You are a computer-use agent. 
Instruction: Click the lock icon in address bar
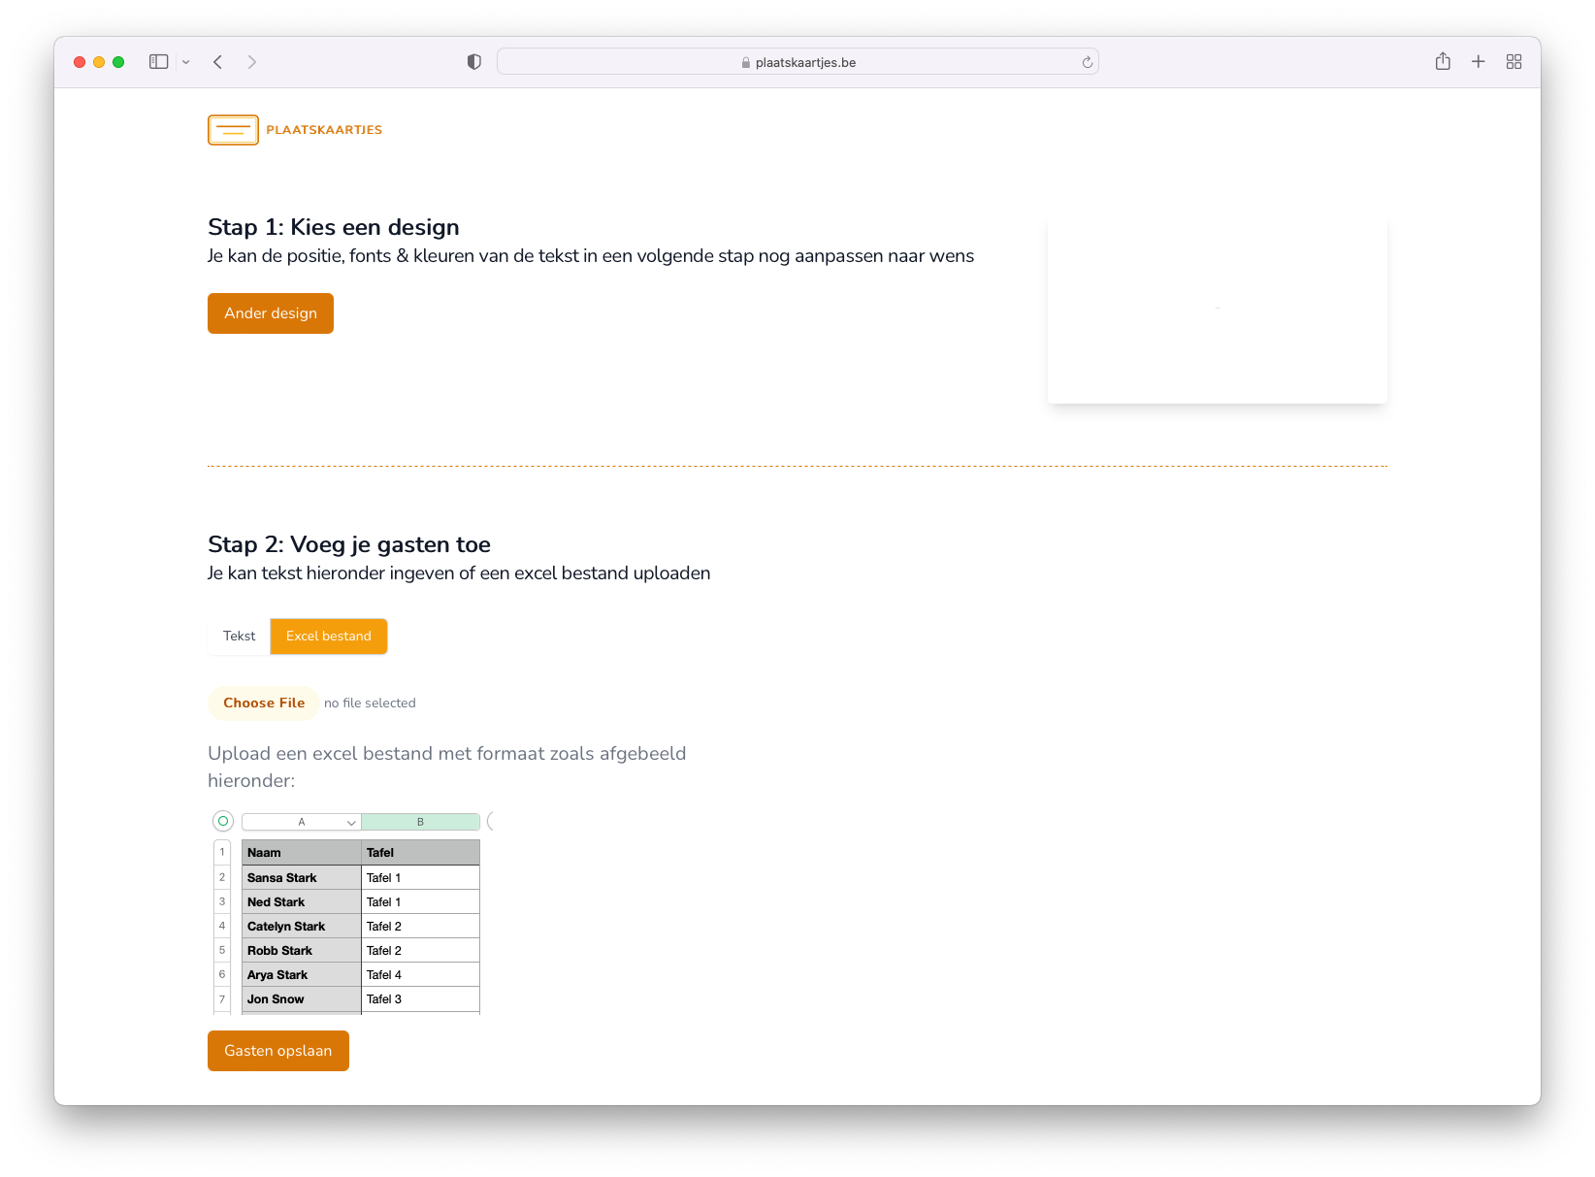coord(746,62)
